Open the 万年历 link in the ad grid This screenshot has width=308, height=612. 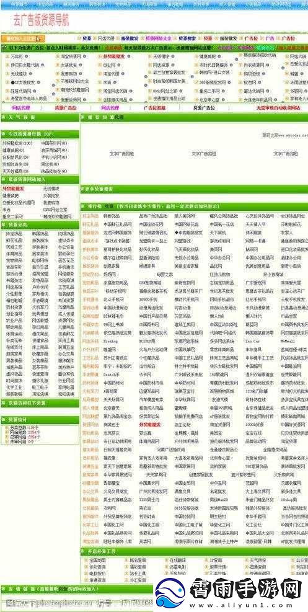click(16, 56)
